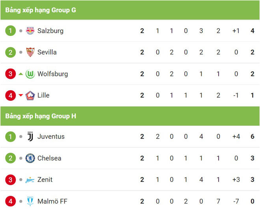Click the Salzburg Red Bull crest
260x213 pixels.
pos(30,31)
